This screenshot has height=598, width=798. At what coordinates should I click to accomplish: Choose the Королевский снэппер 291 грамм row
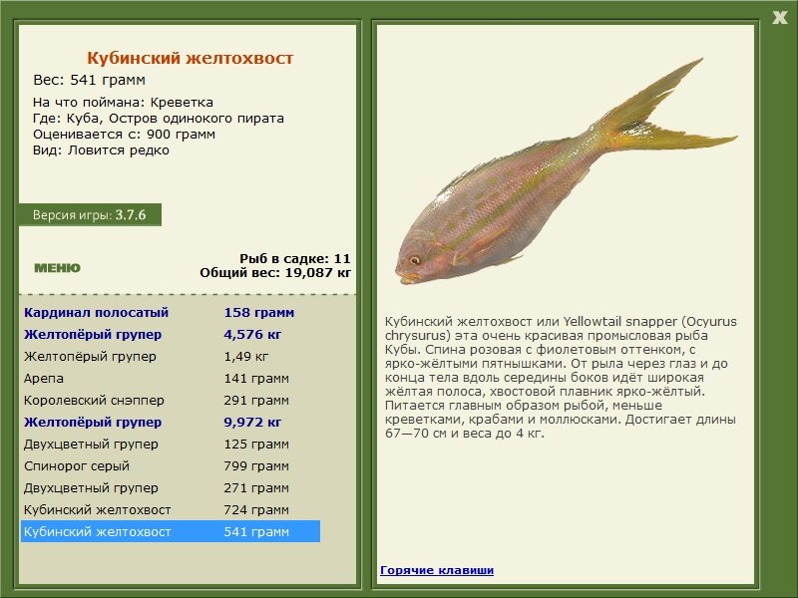click(x=171, y=400)
